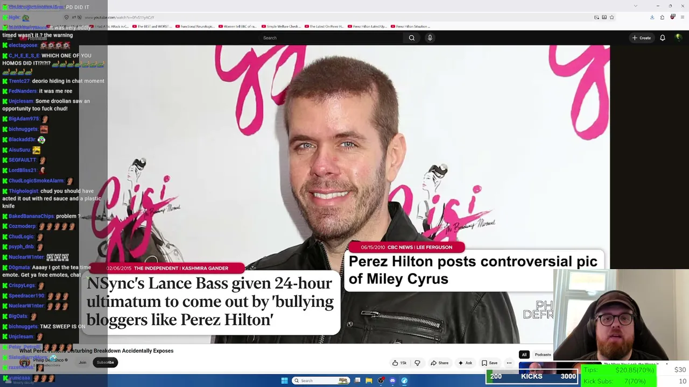This screenshot has height=387, width=689.
Task: Click the tab list dropdown chevron
Action: click(636, 6)
